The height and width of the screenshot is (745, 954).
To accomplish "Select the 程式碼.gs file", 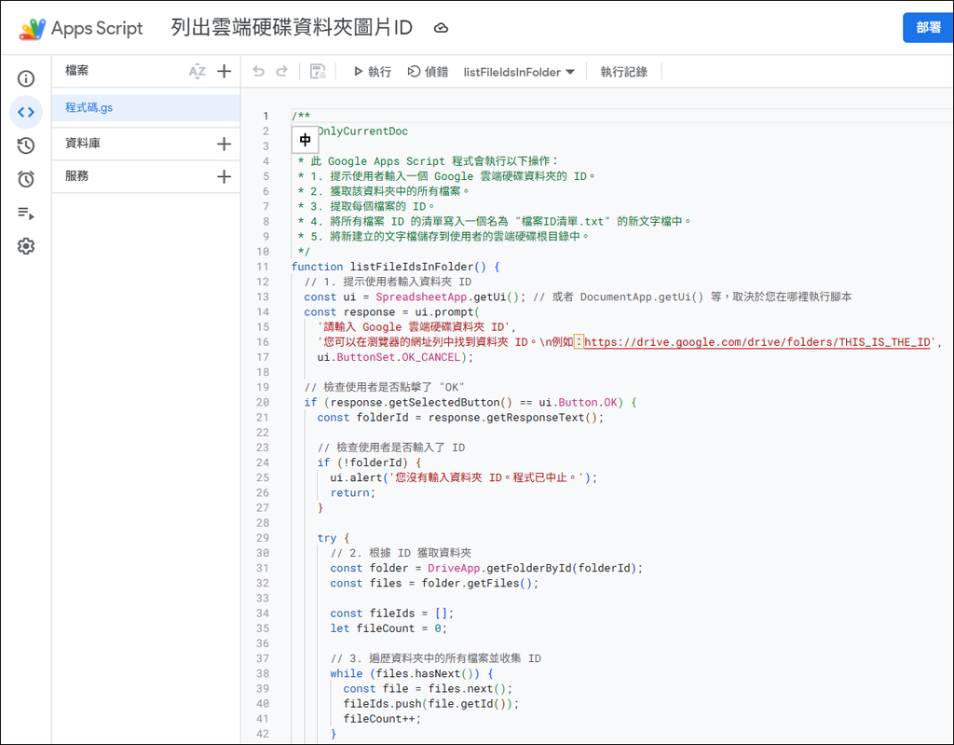I will [x=146, y=108].
